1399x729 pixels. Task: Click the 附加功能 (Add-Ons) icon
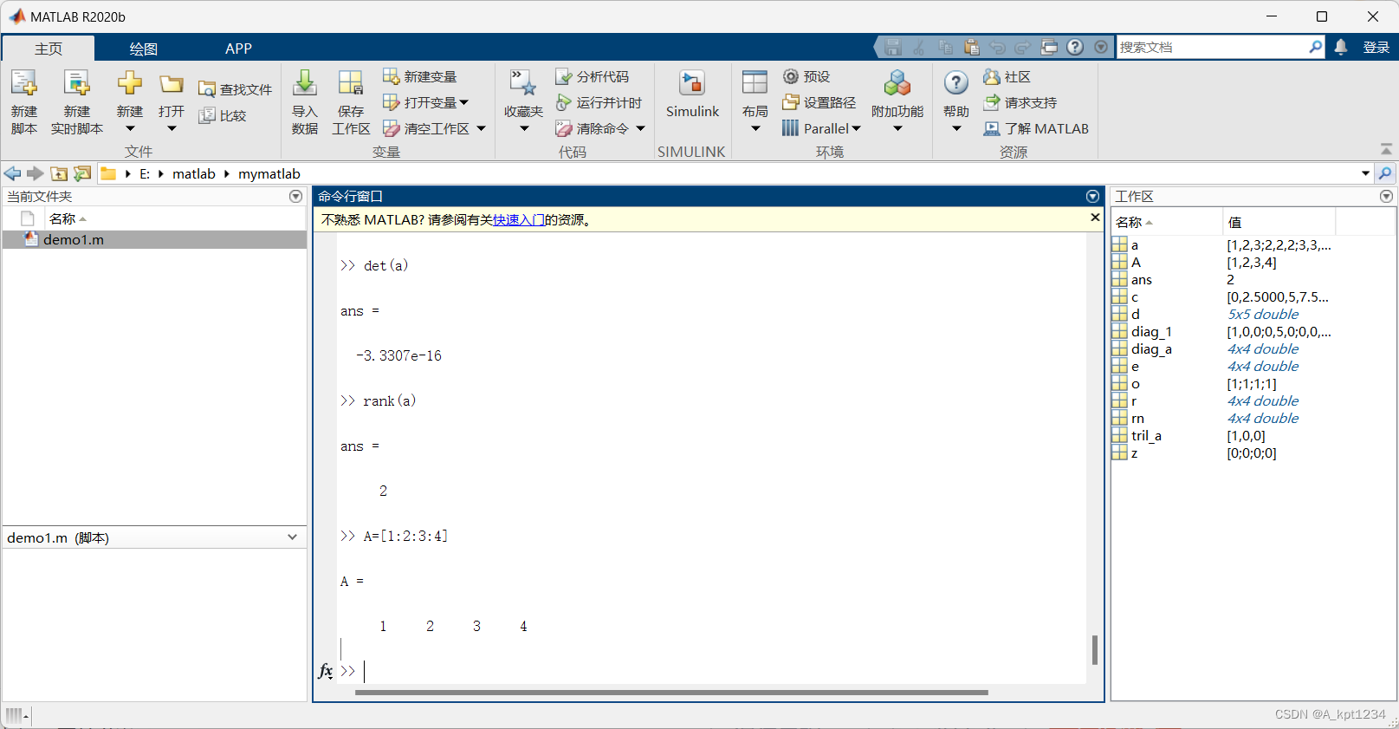(x=897, y=83)
